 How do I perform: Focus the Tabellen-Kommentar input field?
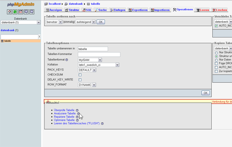pyautogui.click(x=99, y=54)
